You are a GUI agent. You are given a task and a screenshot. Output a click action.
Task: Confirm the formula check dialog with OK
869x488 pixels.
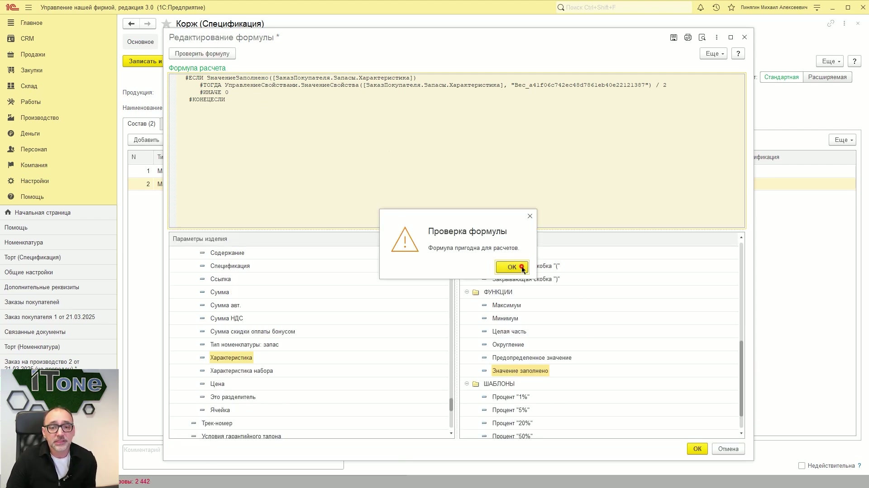pos(511,267)
